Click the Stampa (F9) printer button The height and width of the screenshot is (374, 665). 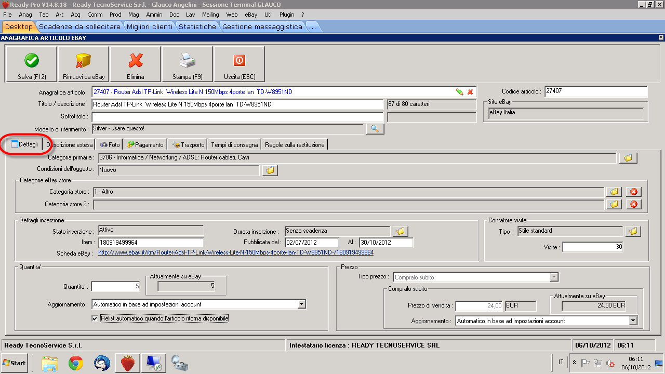(187, 64)
